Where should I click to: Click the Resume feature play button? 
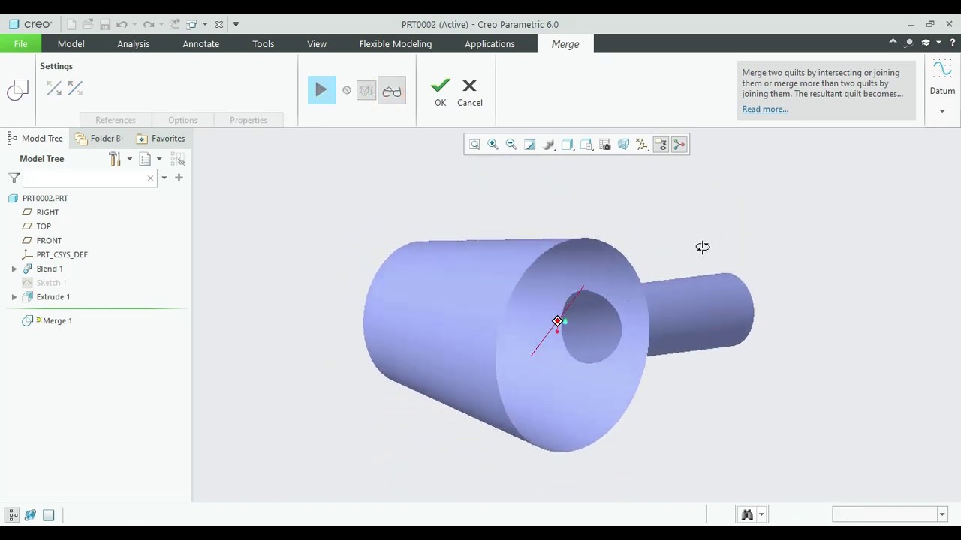point(321,91)
